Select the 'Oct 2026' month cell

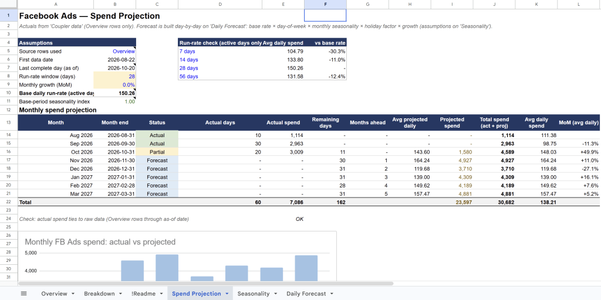56,152
